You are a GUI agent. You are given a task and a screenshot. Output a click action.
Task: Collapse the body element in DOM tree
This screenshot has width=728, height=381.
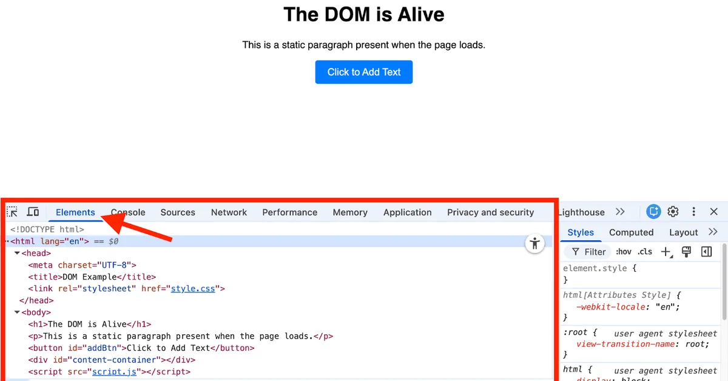point(16,312)
